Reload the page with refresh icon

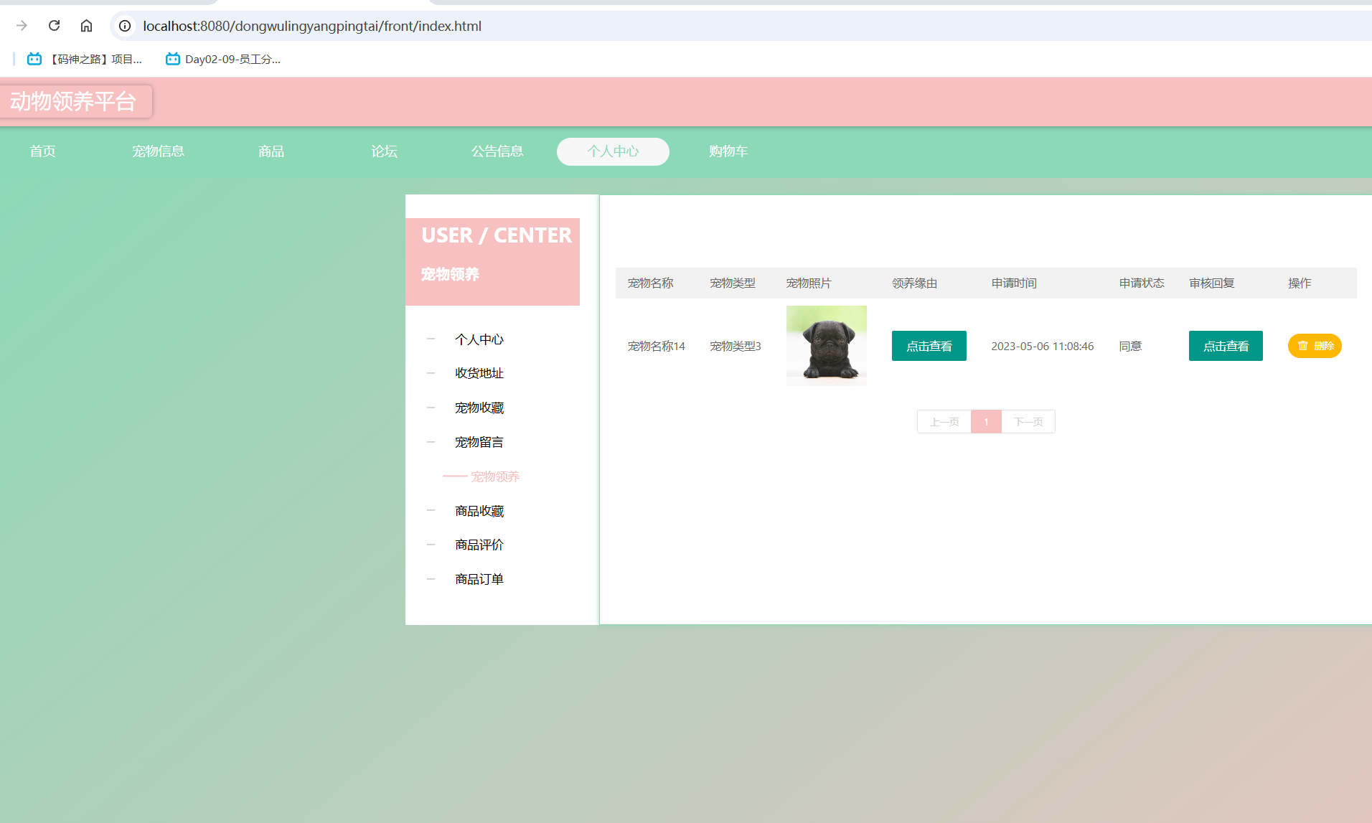coord(54,26)
